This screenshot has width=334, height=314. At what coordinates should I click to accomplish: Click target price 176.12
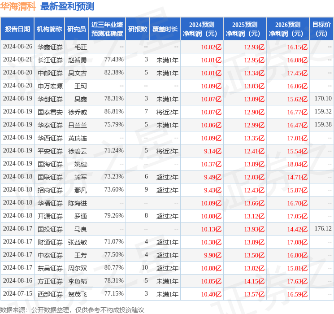pyautogui.click(x=323, y=228)
